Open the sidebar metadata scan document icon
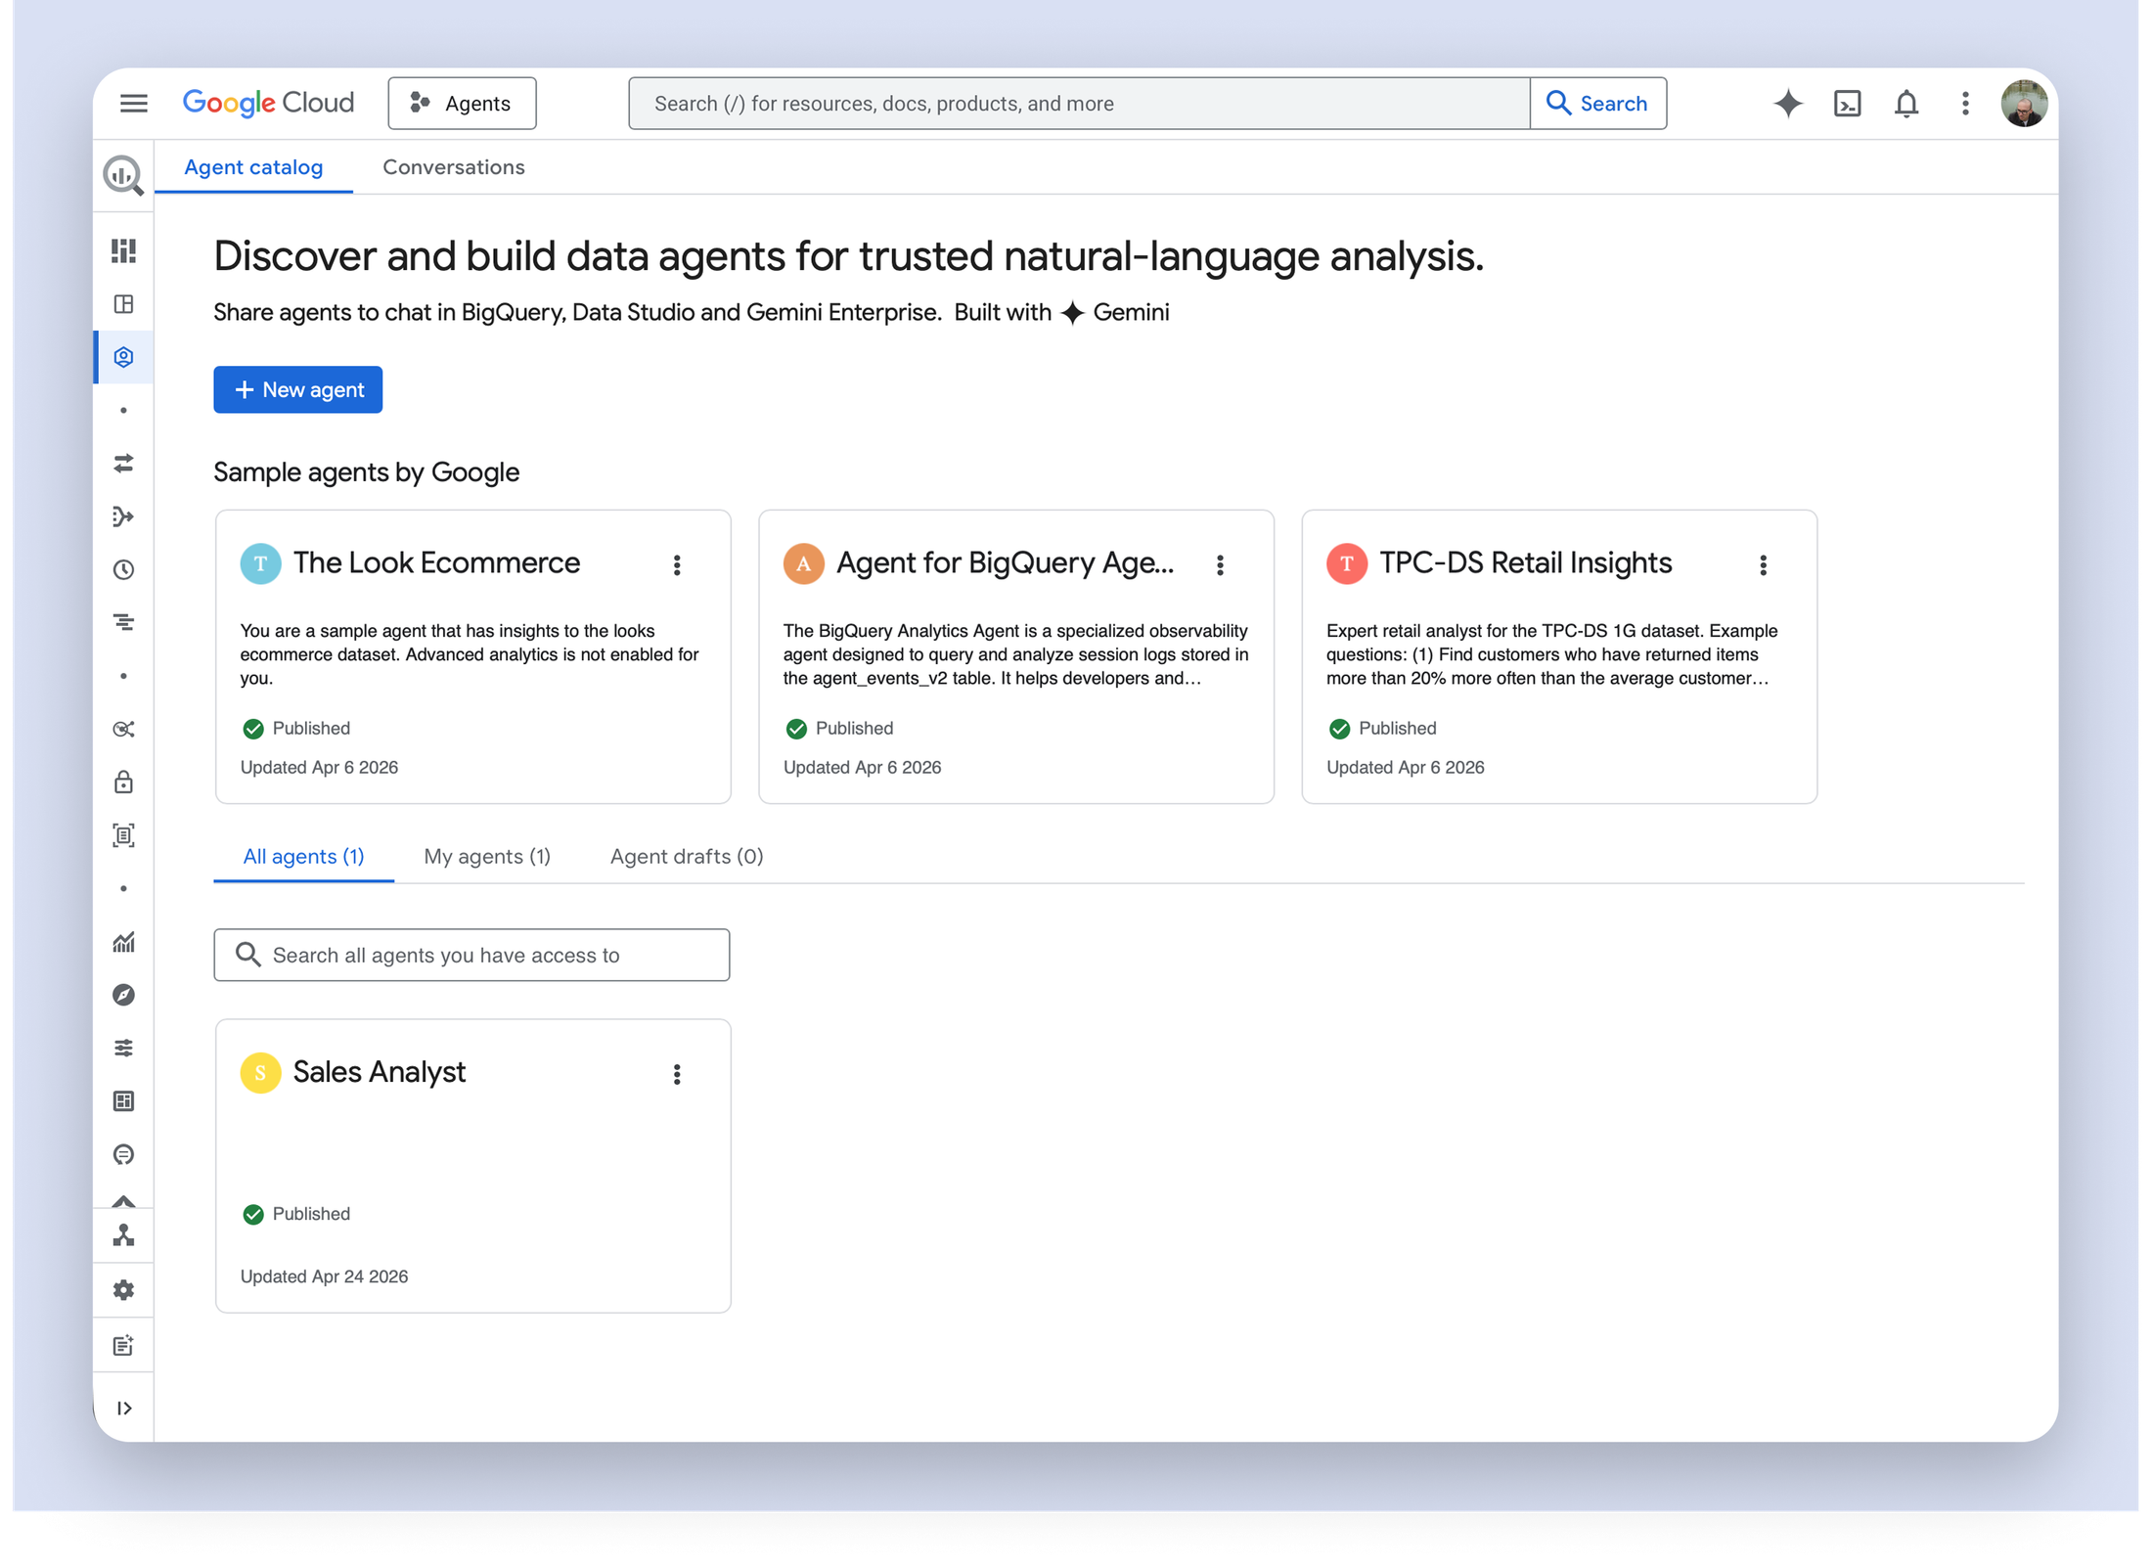 123,834
